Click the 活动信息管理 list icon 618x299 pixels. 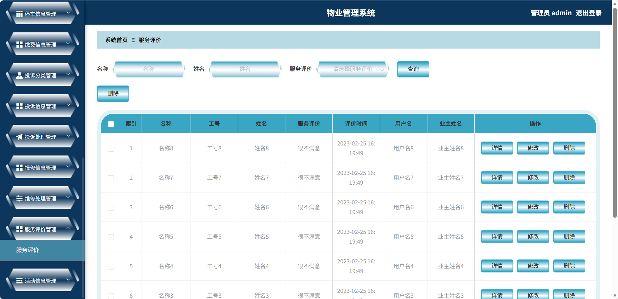(x=19, y=281)
